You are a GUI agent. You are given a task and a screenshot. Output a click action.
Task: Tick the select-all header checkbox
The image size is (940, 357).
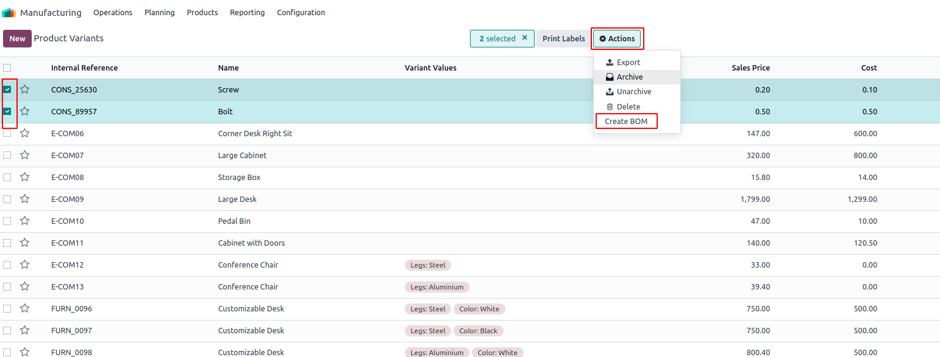[x=7, y=68]
